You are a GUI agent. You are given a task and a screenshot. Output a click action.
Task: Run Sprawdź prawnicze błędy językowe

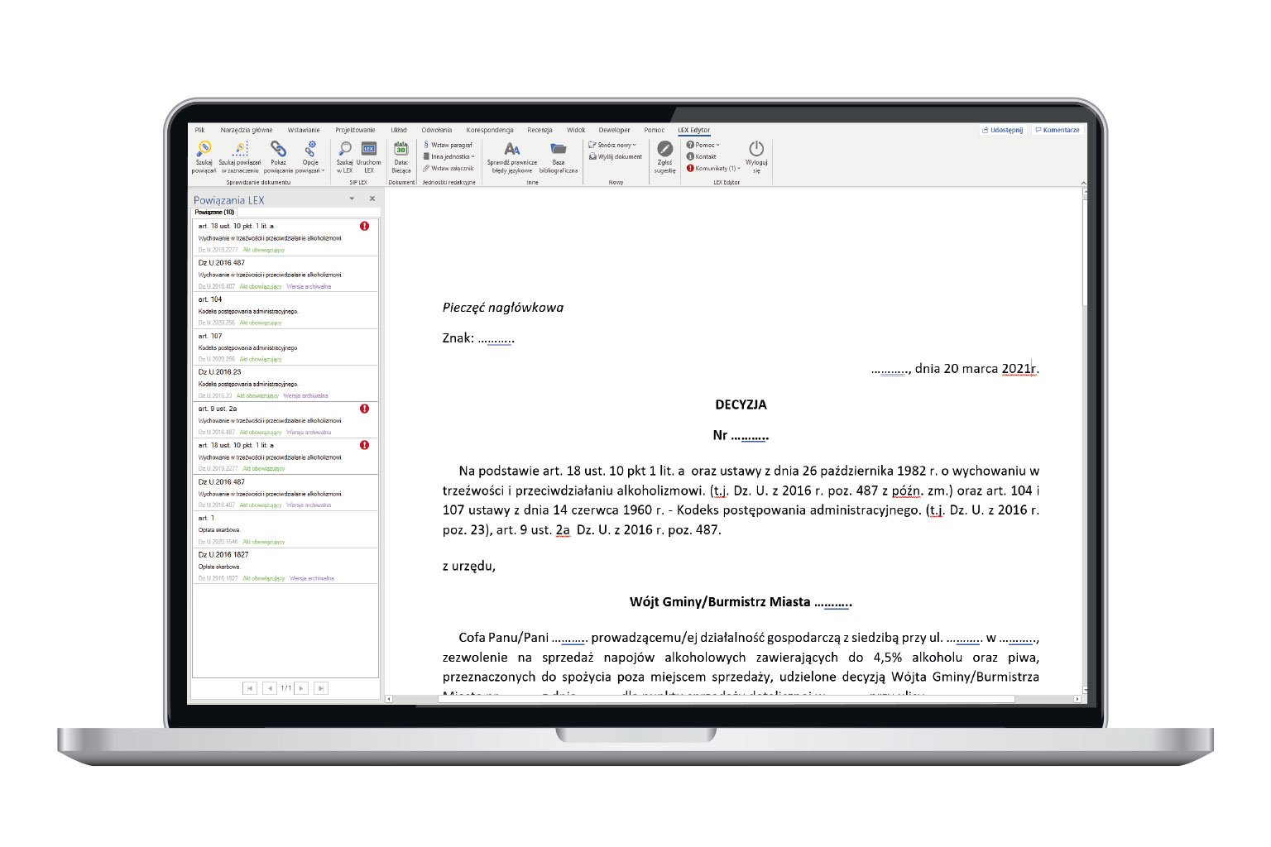pyautogui.click(x=512, y=150)
